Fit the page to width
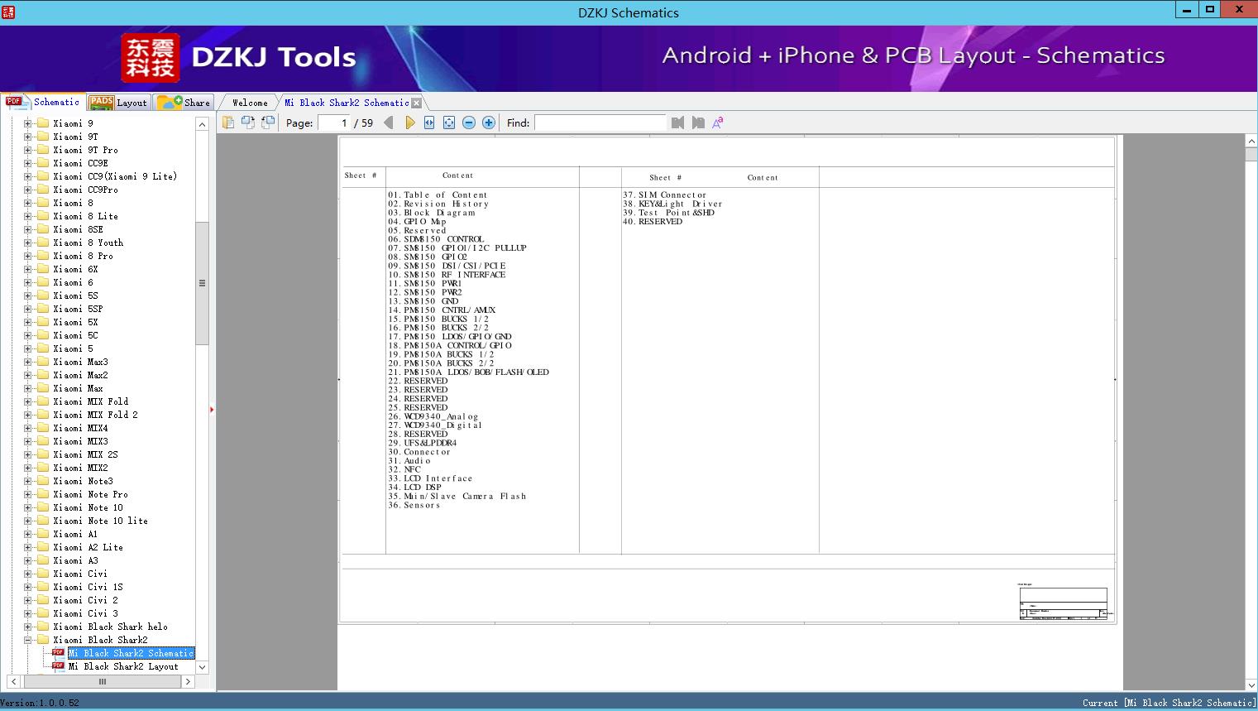 429,123
